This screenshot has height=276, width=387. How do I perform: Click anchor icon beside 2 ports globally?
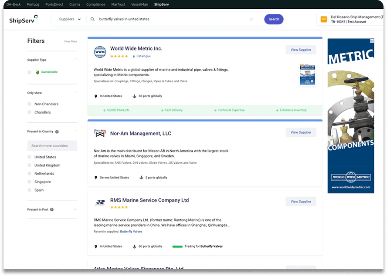(x=141, y=178)
